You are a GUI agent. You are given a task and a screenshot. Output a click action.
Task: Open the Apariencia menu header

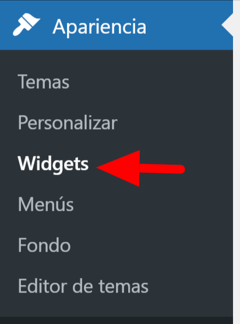click(x=117, y=25)
